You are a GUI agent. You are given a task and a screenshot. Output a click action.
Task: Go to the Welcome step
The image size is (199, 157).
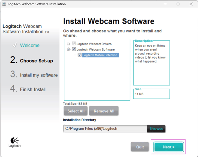pos(30,45)
